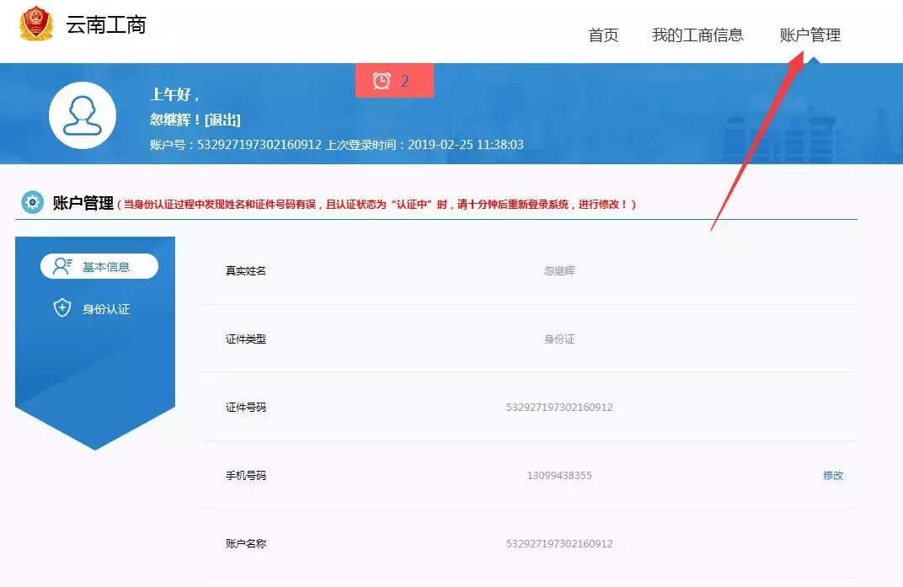The width and height of the screenshot is (903, 587).
Task: Click the alarm clock notification icon
Action: click(x=382, y=81)
